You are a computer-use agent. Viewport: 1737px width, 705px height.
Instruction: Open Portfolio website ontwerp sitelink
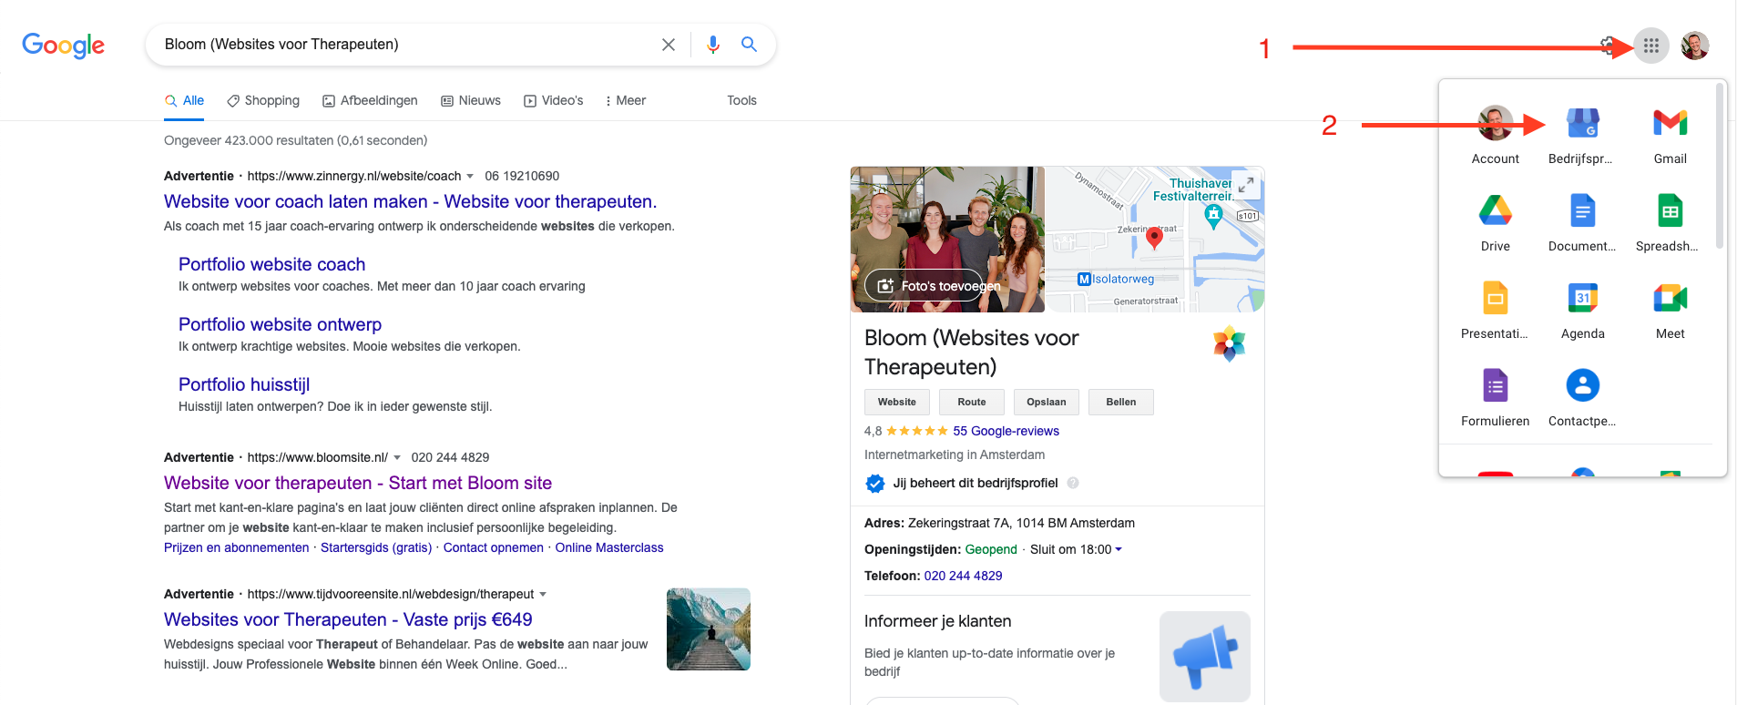(x=280, y=324)
